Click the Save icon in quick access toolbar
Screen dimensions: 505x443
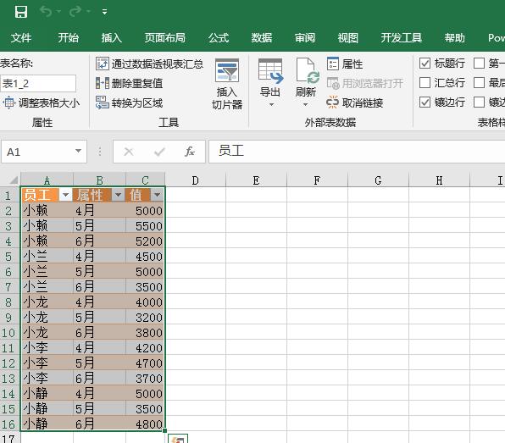[21, 12]
